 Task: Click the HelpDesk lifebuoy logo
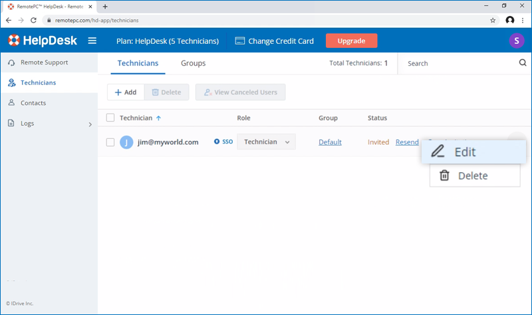(x=15, y=41)
